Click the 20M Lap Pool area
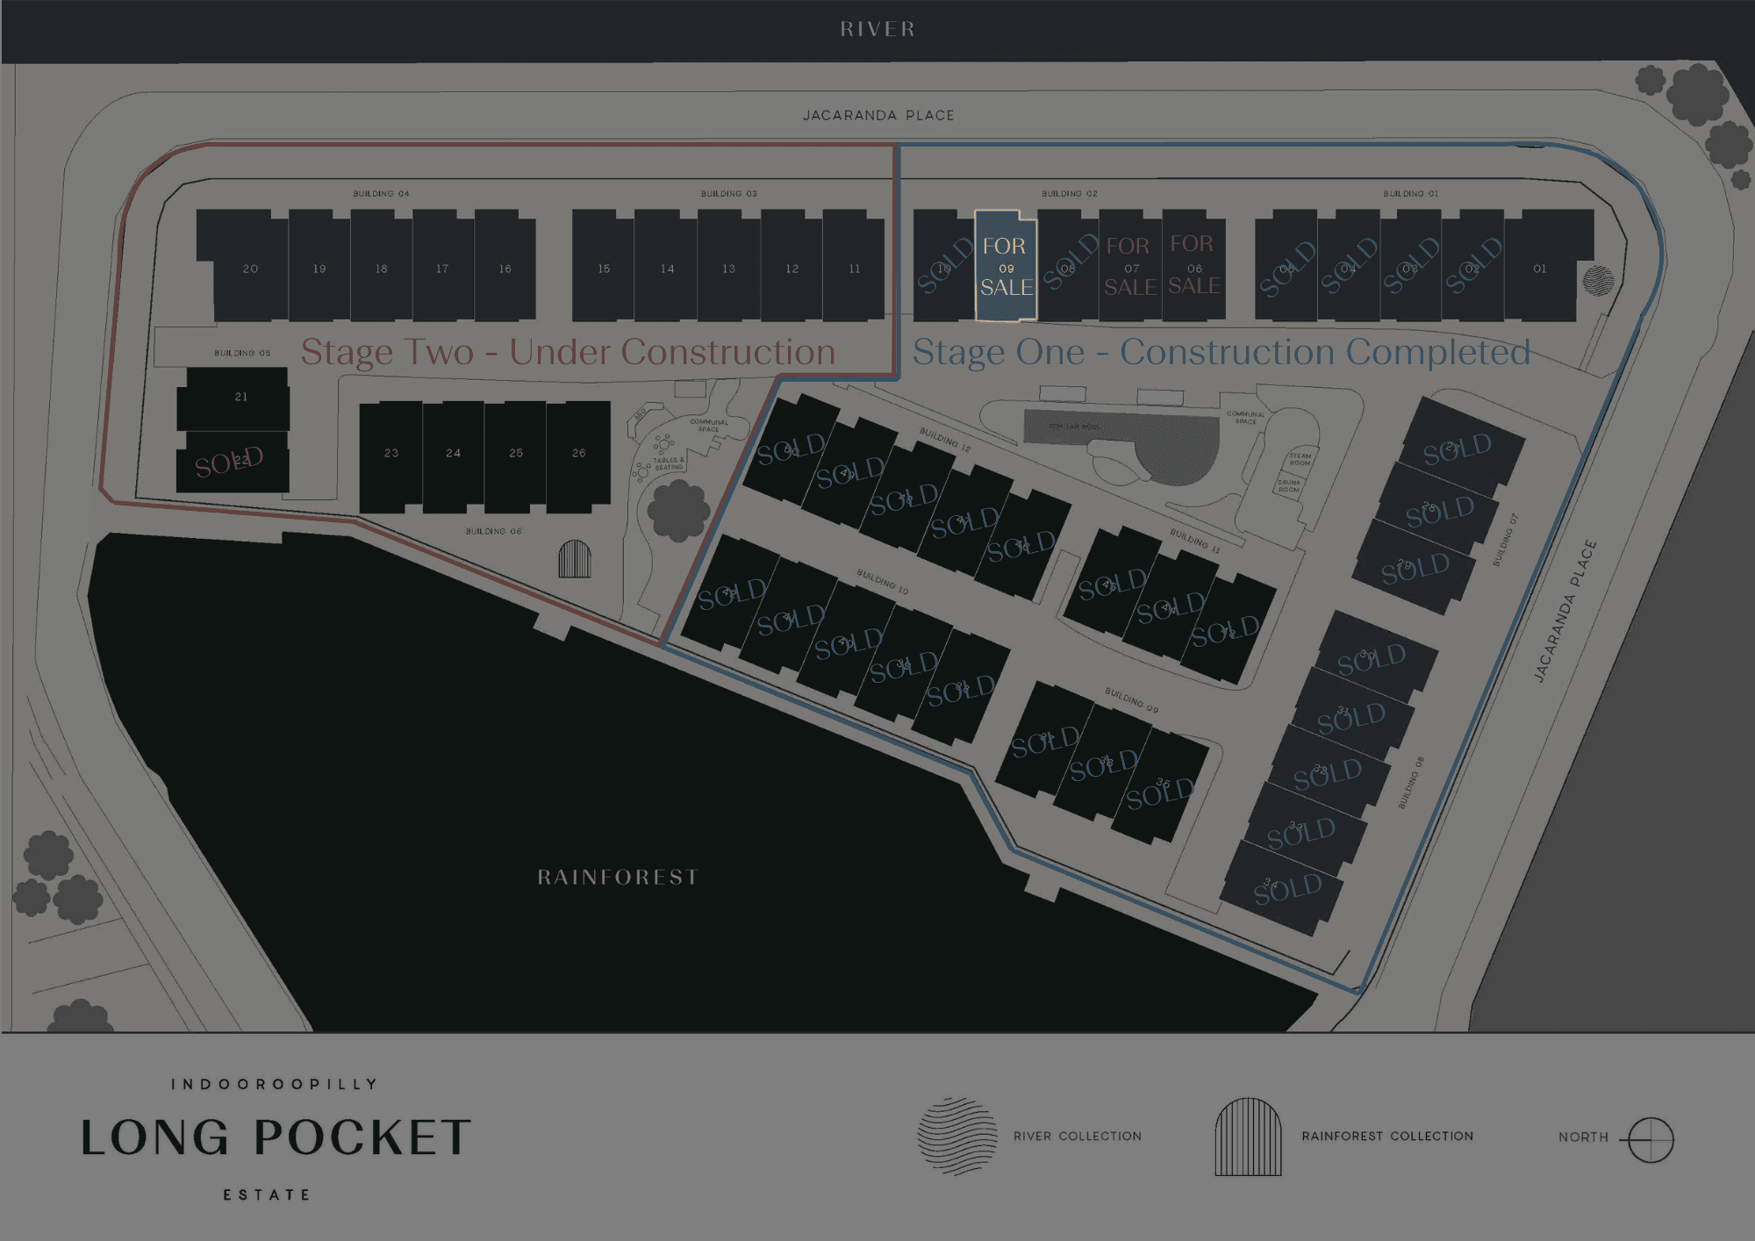 1121,447
